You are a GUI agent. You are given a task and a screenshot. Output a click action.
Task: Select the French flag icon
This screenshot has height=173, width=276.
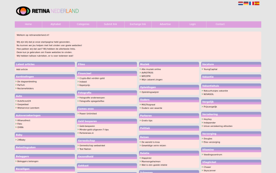(251, 3)
